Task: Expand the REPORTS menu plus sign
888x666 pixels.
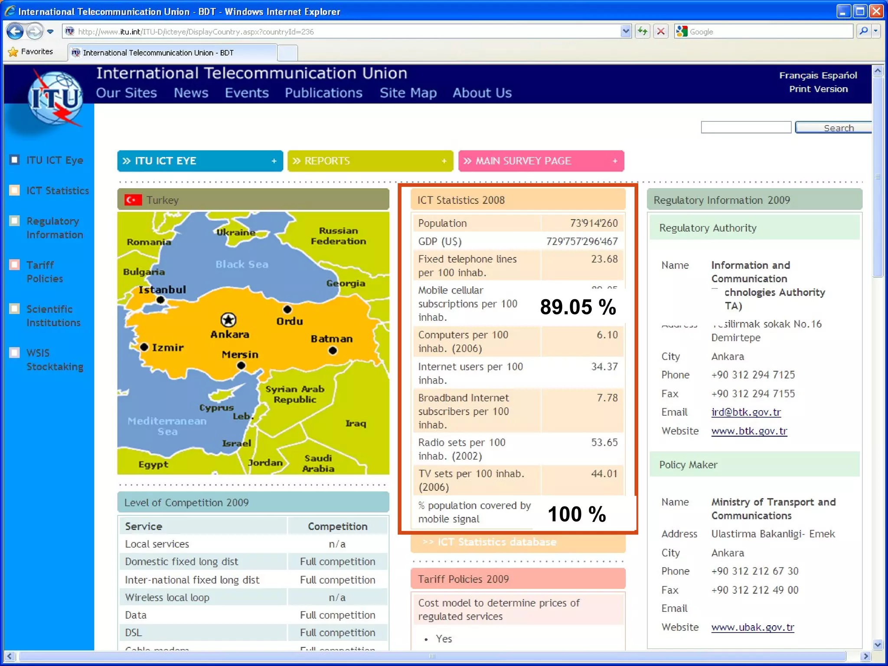Action: click(x=444, y=161)
